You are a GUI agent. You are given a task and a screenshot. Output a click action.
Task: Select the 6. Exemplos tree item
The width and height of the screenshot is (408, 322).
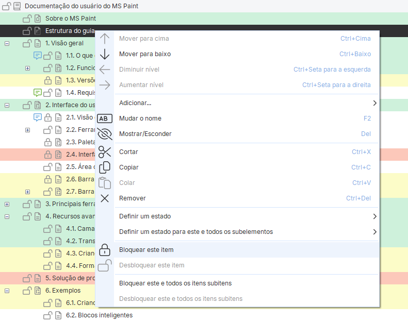tap(63, 291)
